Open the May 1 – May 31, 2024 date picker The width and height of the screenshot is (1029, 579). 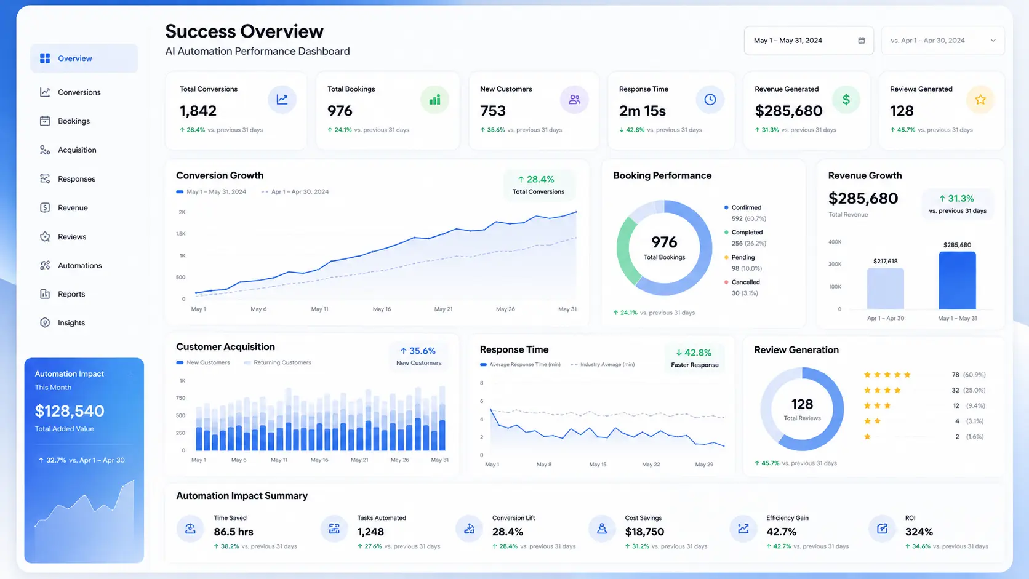point(809,41)
